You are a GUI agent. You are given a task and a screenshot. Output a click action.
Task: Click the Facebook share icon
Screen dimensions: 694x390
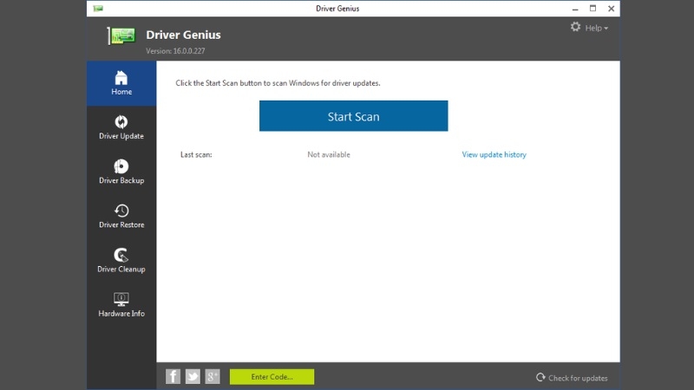pos(173,376)
